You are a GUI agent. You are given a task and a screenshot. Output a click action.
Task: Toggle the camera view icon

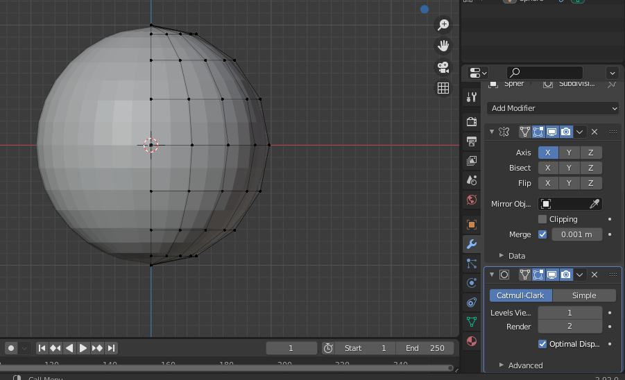tap(443, 67)
